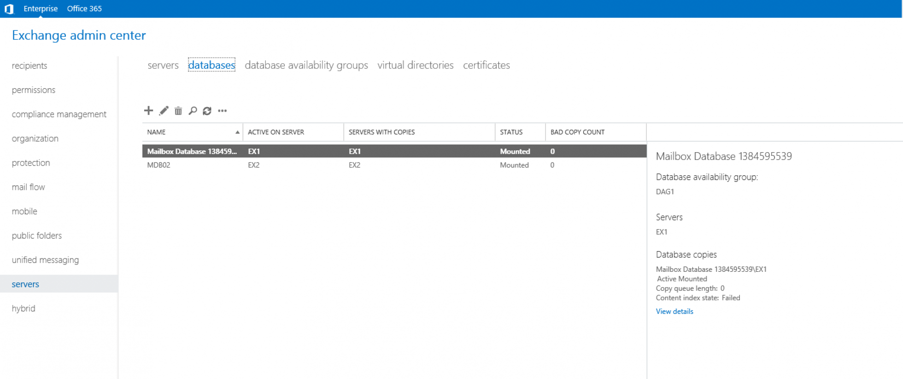Open mail flow section
This screenshot has height=379, width=903.
[x=29, y=187]
